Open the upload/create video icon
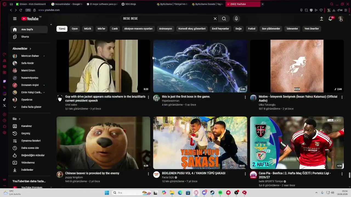Screen dimensions: 351x197 [322, 19]
